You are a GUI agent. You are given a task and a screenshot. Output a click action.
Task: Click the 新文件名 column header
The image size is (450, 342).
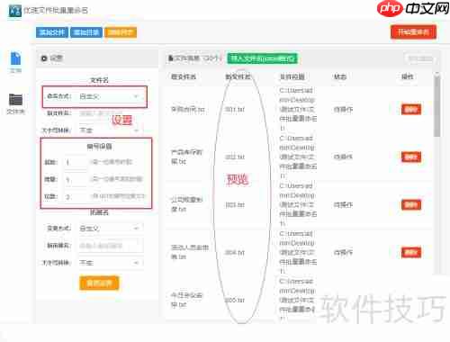(x=238, y=76)
